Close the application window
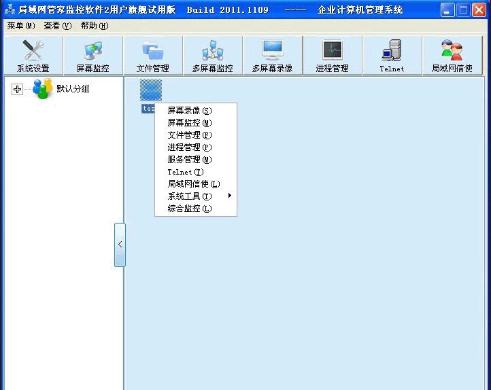 coord(479,10)
